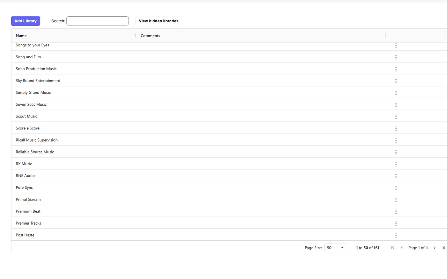
Task: Open the kebab menu for Reliable Source Music
Action: click(396, 152)
